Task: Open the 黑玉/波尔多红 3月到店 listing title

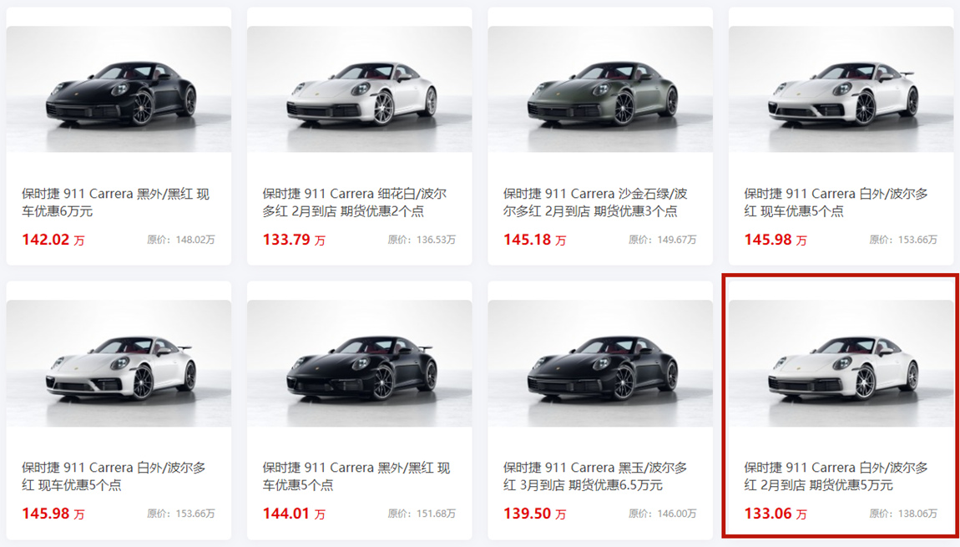Action: [595, 477]
